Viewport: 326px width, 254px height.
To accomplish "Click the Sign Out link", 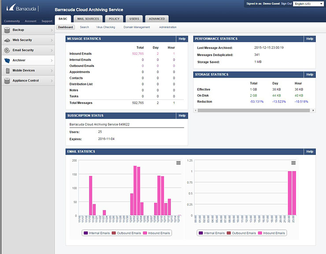I will pos(286,4).
